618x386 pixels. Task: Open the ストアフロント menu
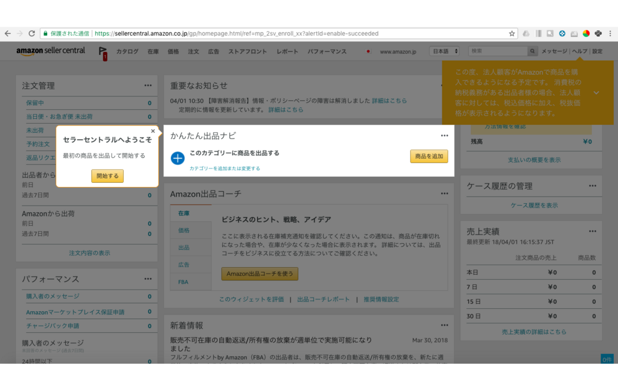(x=247, y=52)
